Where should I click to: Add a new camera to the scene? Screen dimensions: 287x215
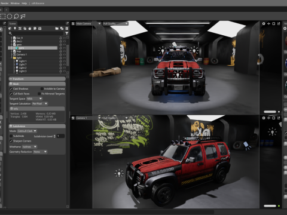click(x=20, y=29)
